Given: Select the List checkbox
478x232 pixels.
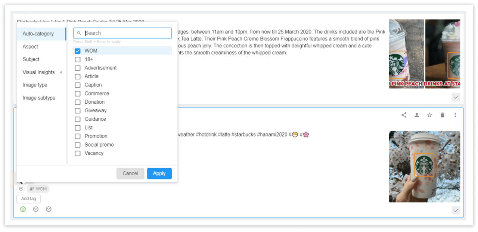Looking at the screenshot, I should (78, 128).
